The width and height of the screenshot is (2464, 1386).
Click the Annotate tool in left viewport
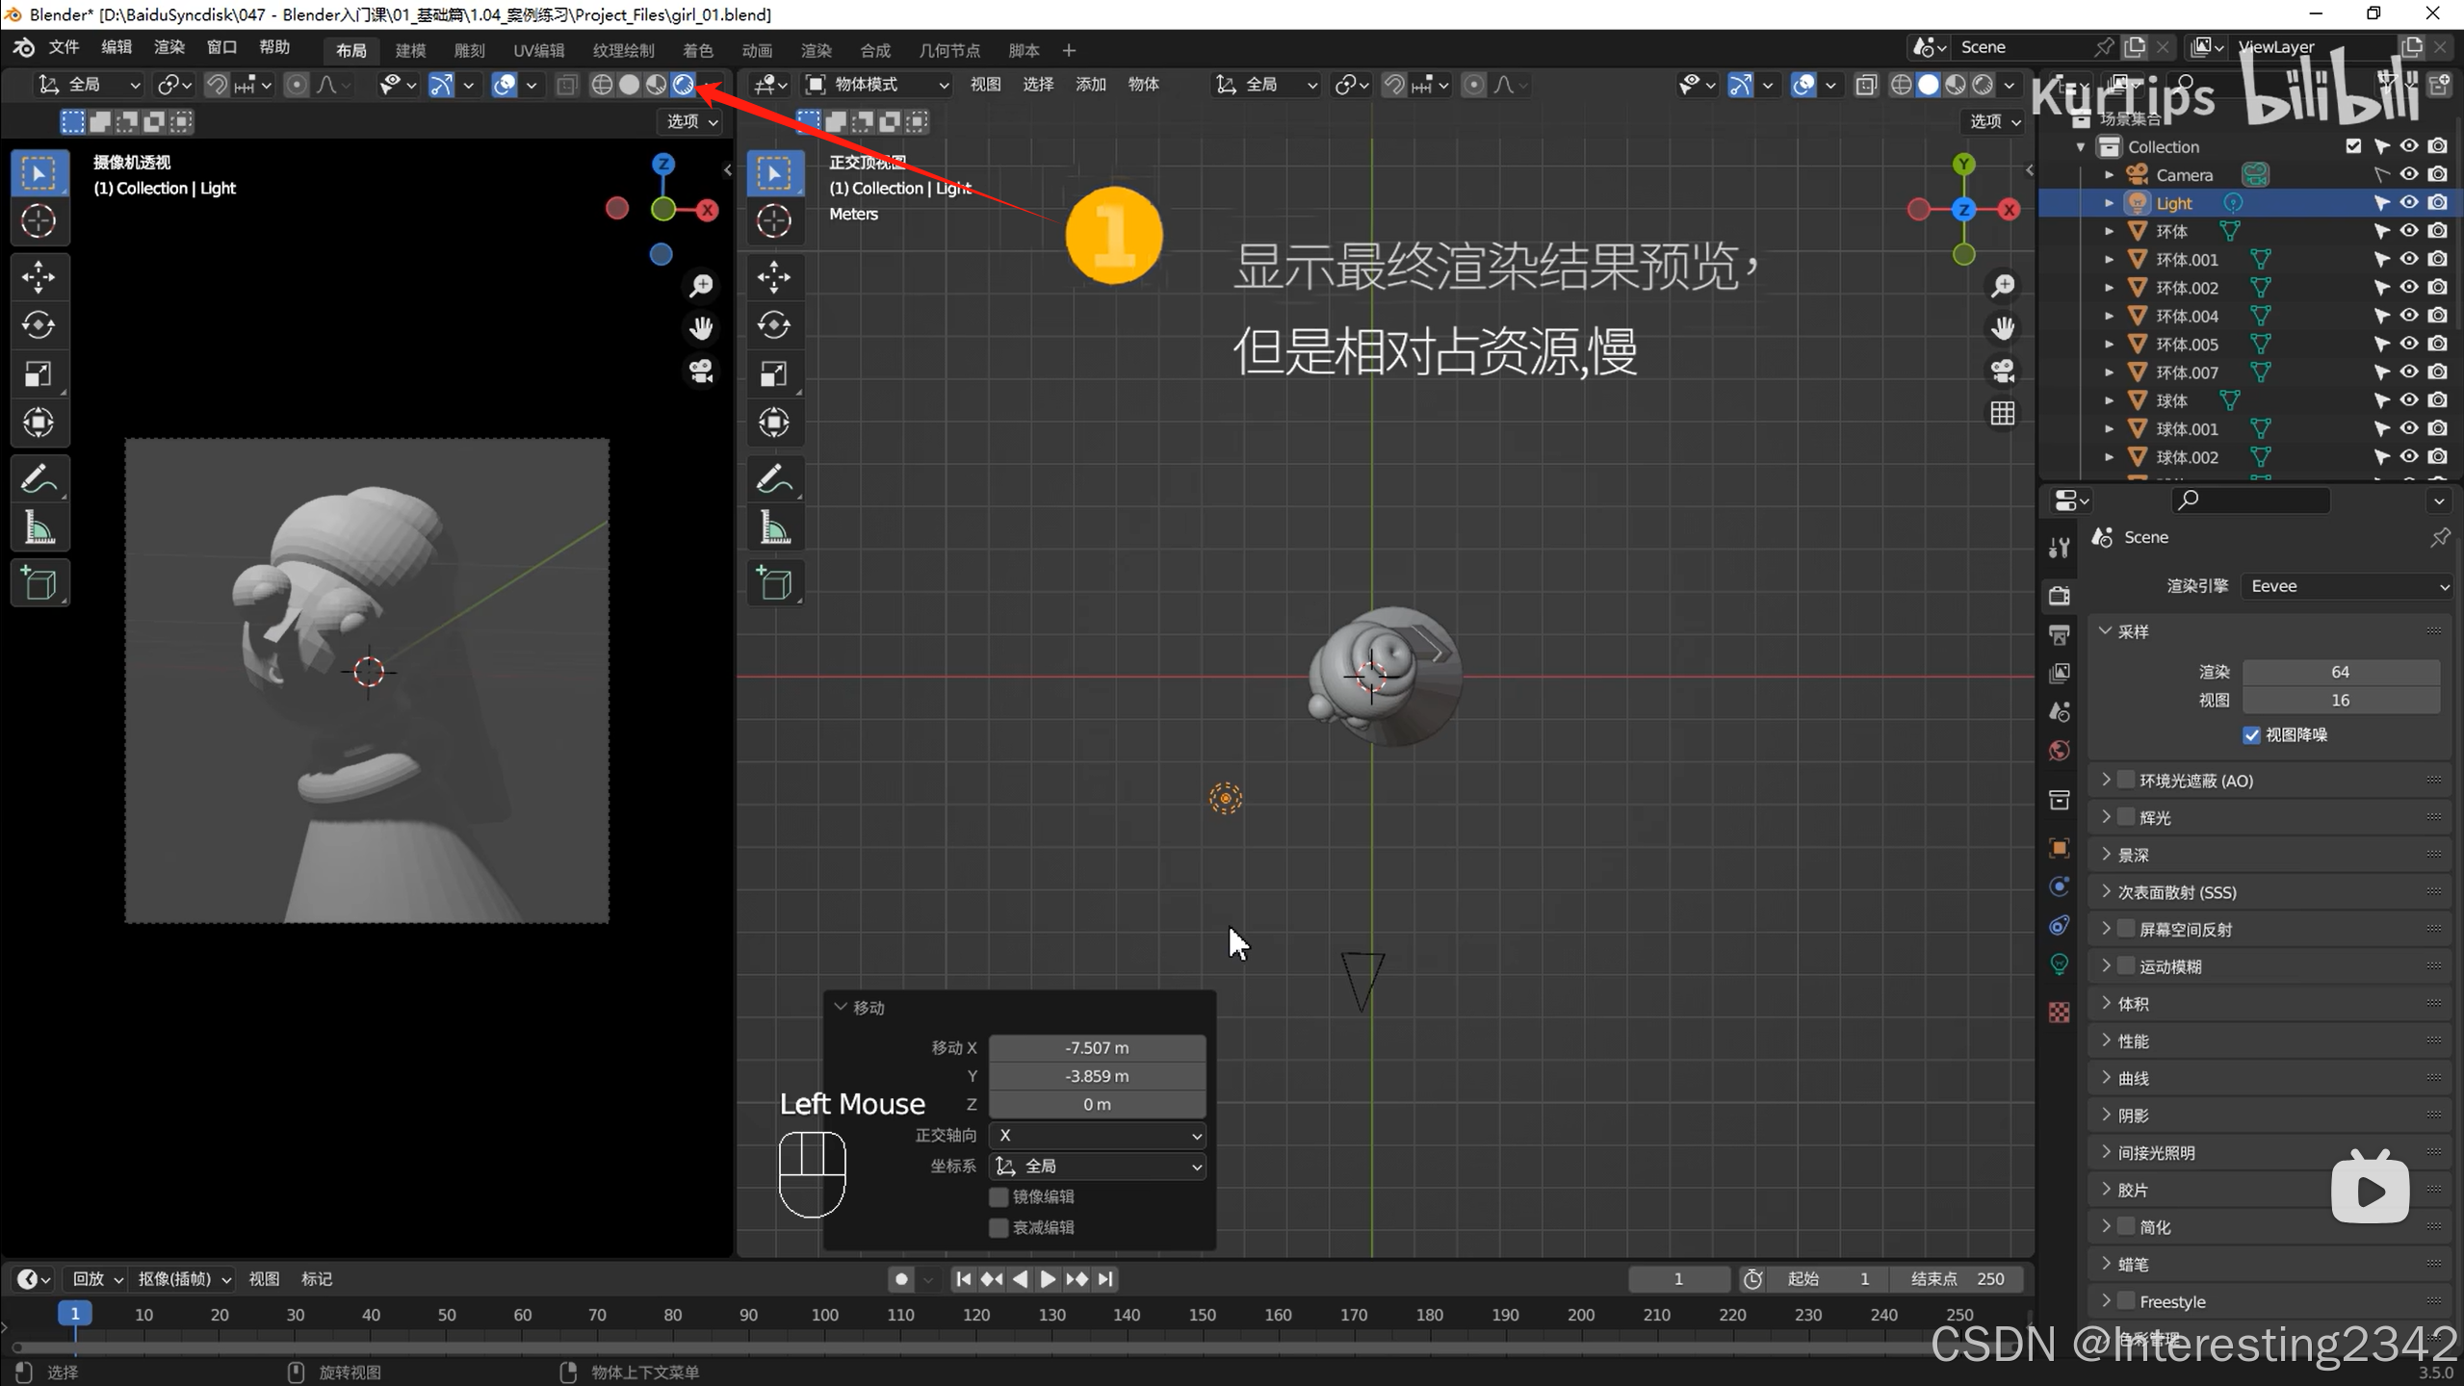tap(39, 478)
